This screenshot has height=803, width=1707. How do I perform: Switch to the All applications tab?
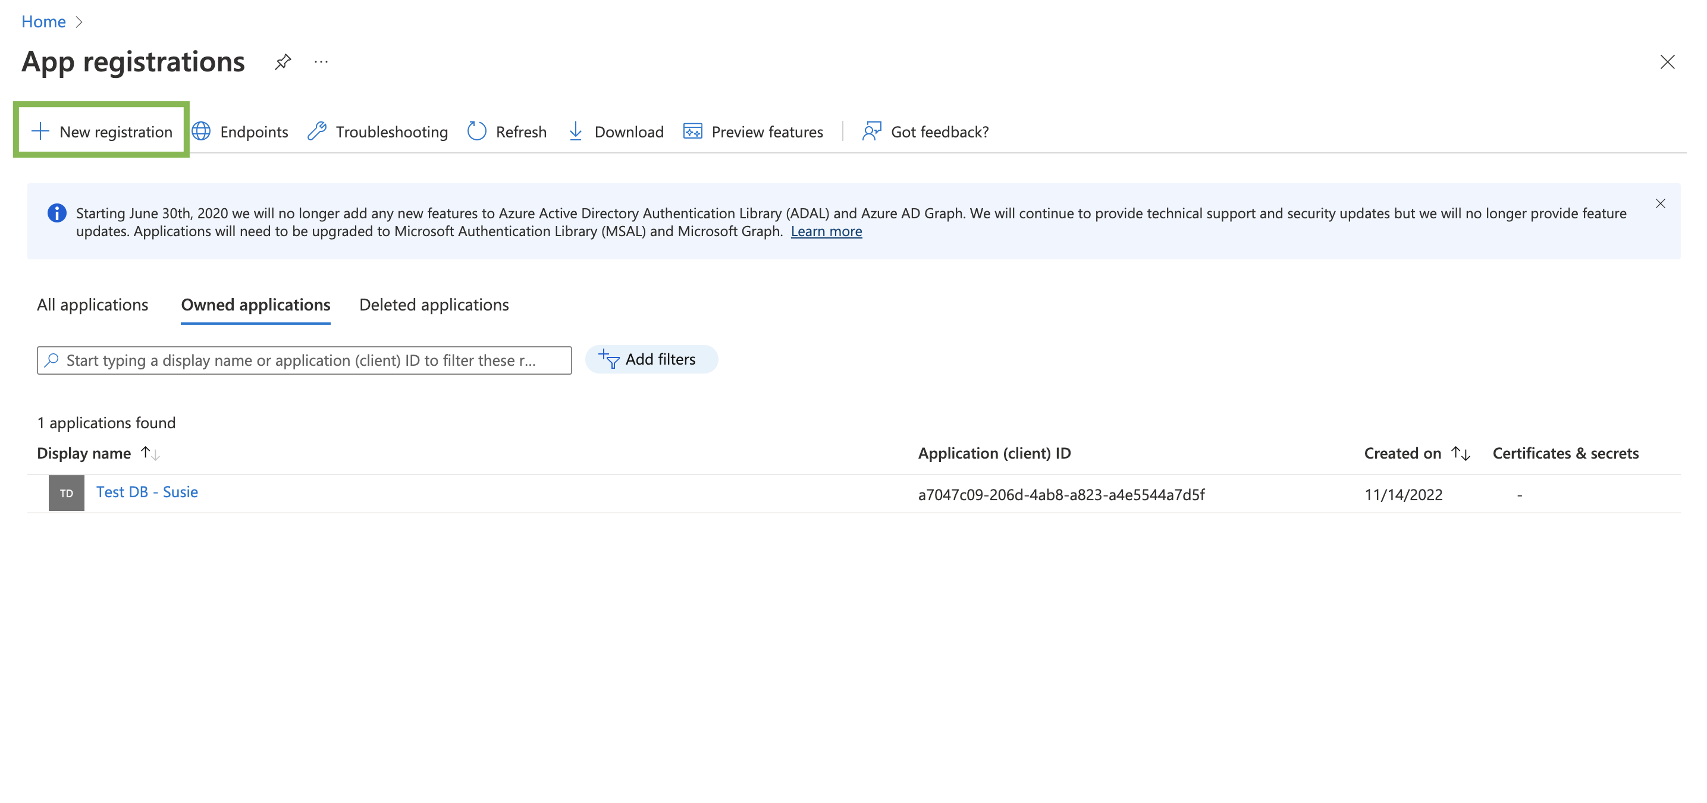click(93, 305)
